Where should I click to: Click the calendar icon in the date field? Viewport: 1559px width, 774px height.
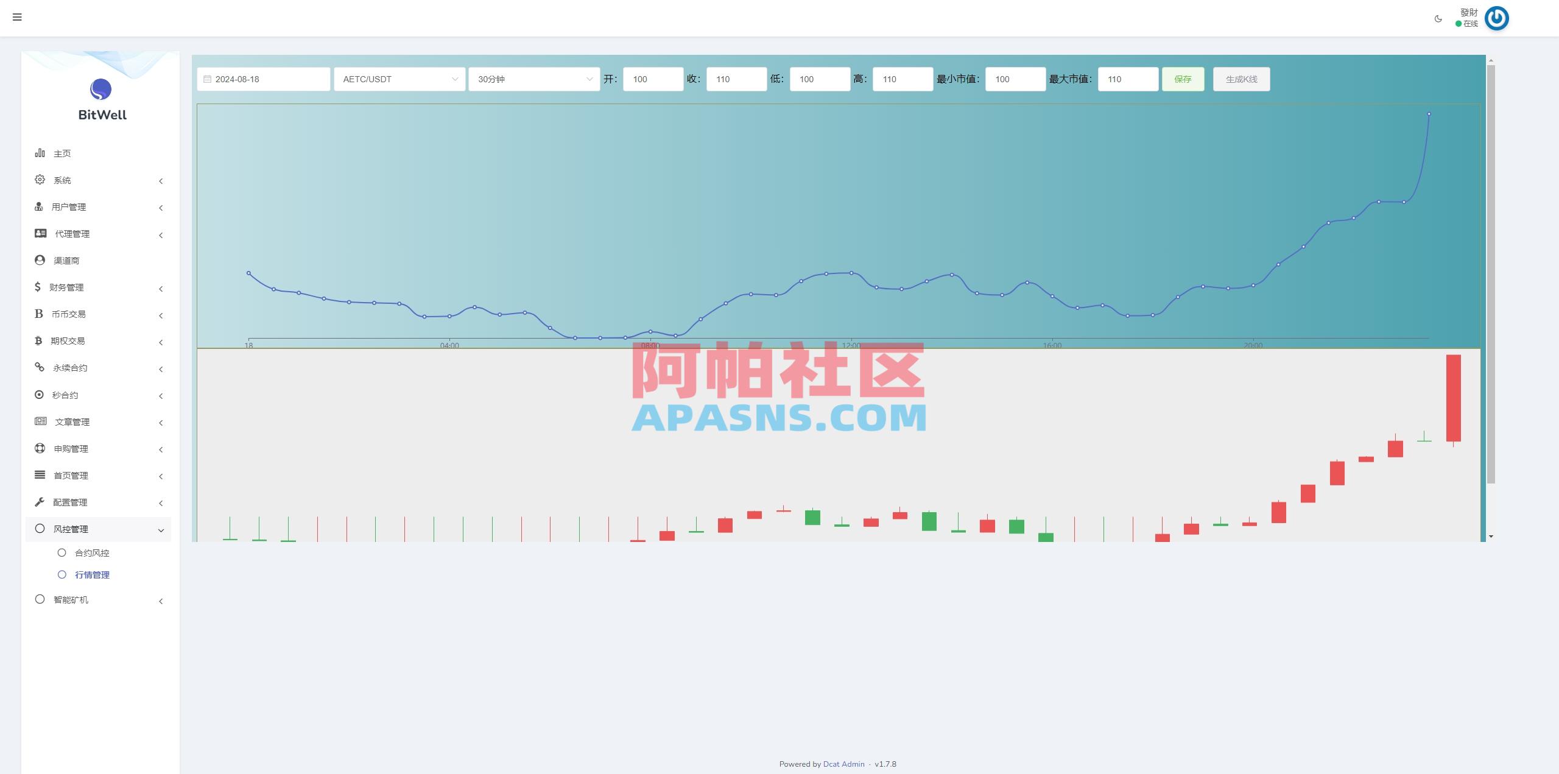point(206,79)
